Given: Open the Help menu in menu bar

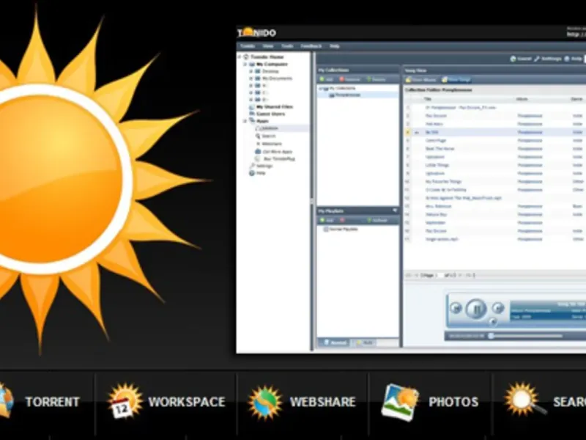Looking at the screenshot, I should pyautogui.click(x=335, y=46).
